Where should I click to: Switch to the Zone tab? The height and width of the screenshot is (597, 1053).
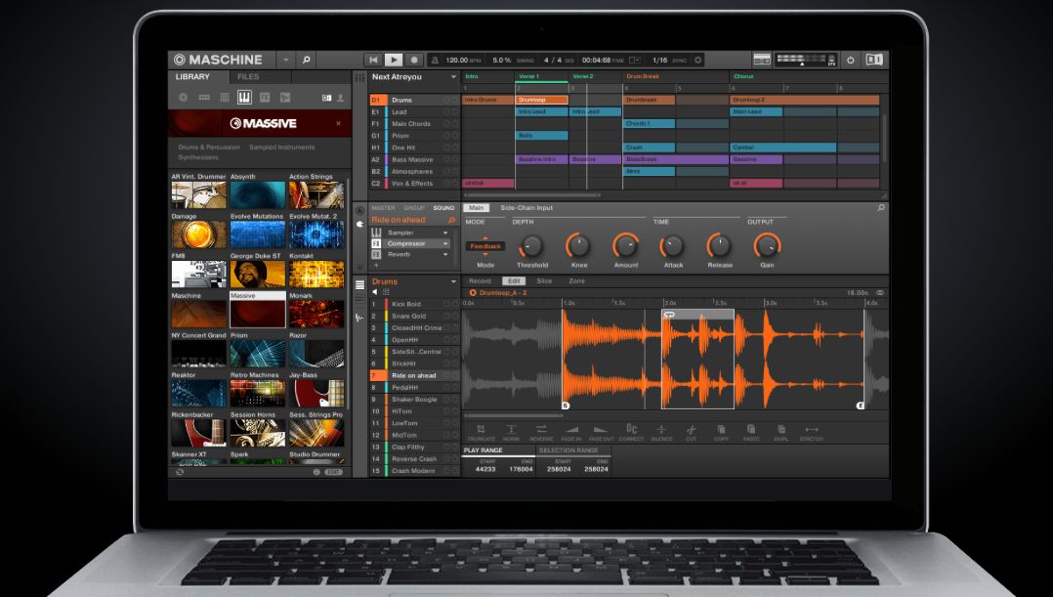point(577,281)
